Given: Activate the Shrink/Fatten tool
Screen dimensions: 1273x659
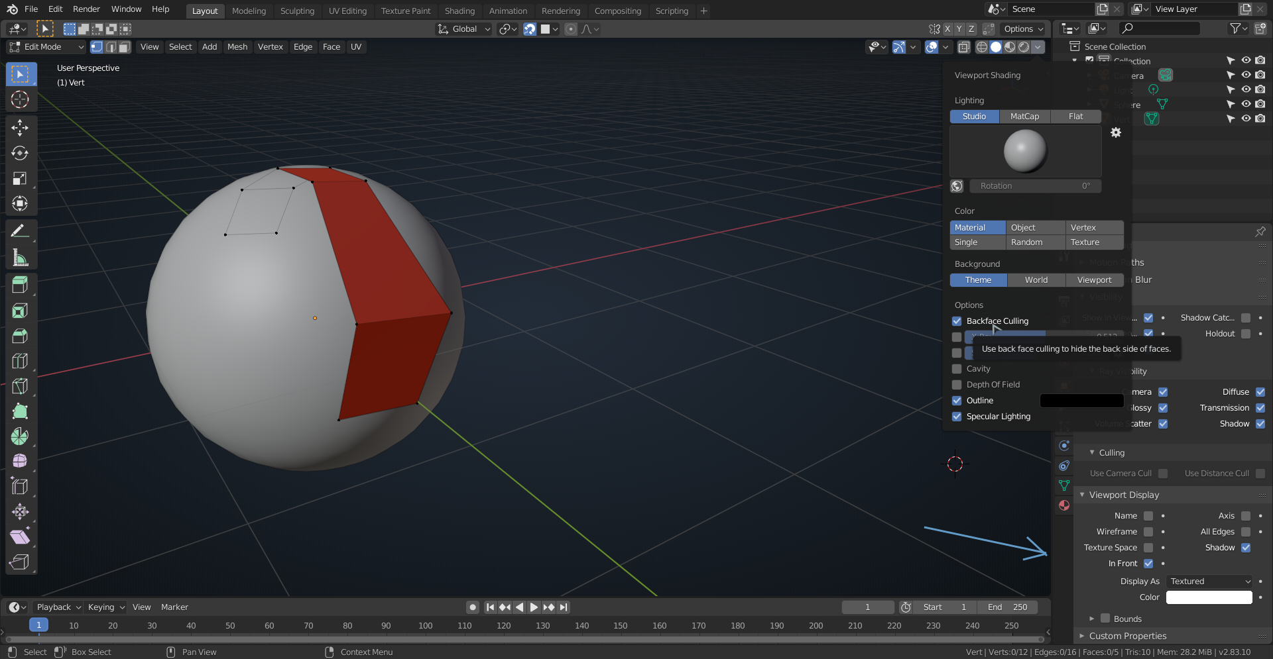Looking at the screenshot, I should click(x=20, y=512).
